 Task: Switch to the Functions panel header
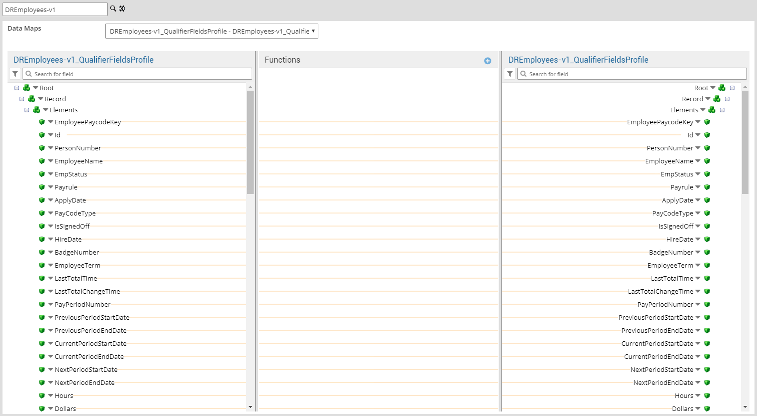[x=281, y=60]
